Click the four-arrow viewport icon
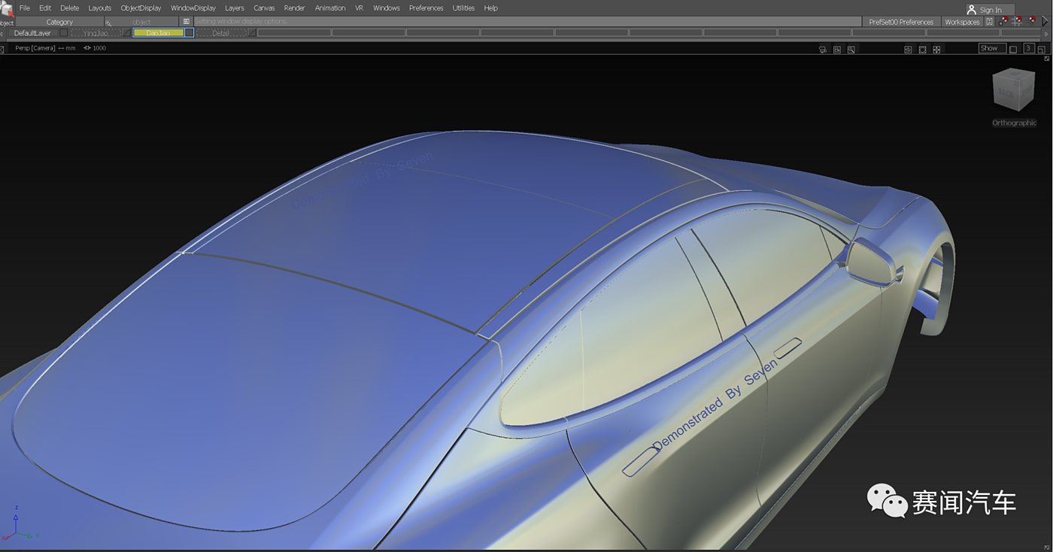The width and height of the screenshot is (1053, 552). click(x=936, y=49)
